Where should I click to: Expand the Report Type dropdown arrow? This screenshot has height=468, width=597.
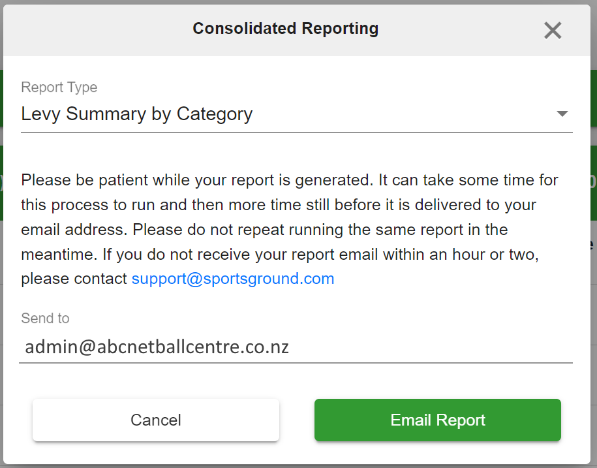[562, 114]
